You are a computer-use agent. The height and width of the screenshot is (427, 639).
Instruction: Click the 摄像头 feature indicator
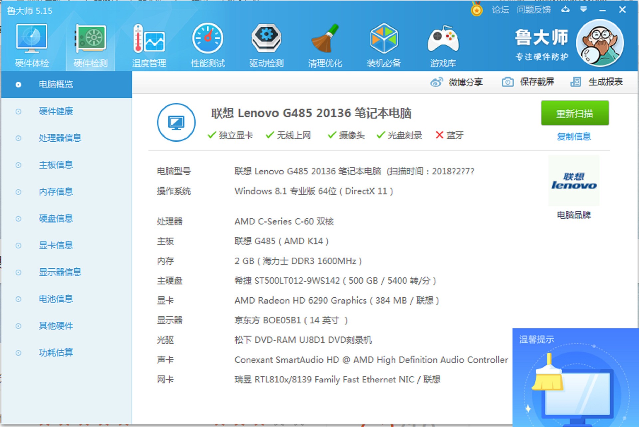point(346,135)
